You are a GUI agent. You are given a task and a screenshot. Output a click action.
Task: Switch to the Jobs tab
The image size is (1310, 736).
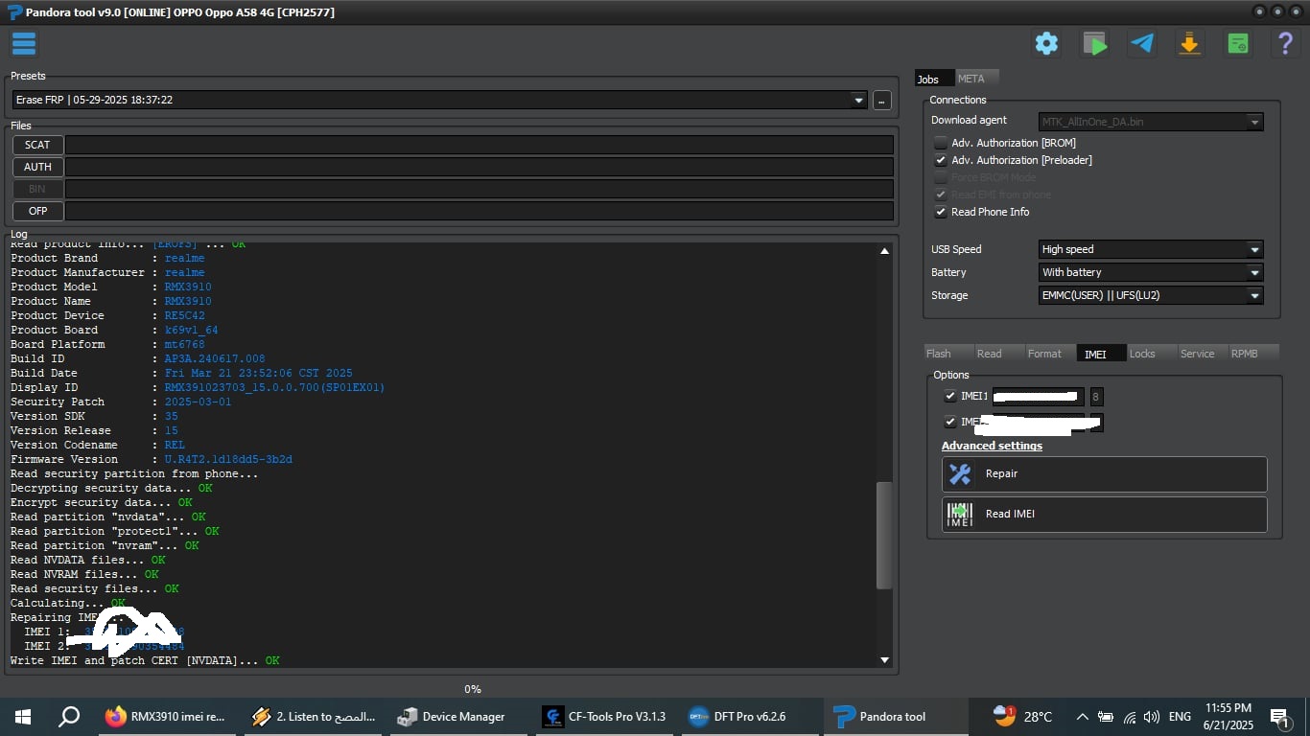tap(934, 79)
